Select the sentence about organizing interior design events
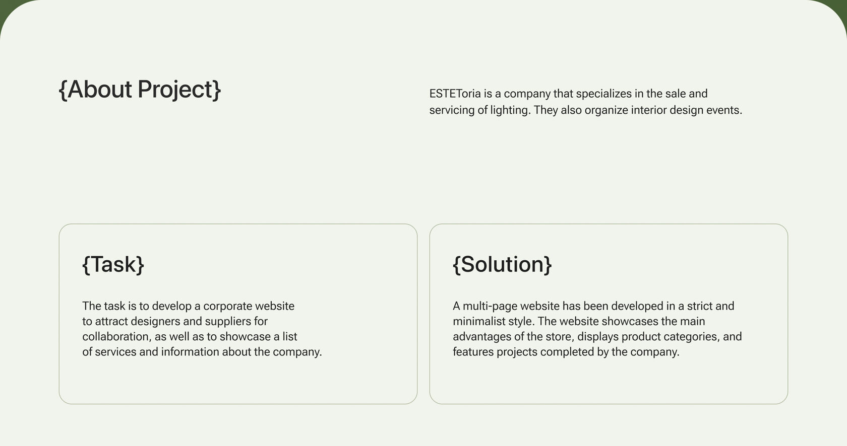The image size is (847, 446). coord(638,110)
